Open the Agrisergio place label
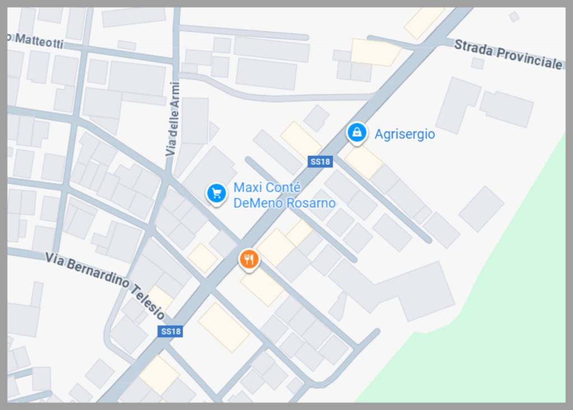This screenshot has height=410, width=573. [x=405, y=134]
